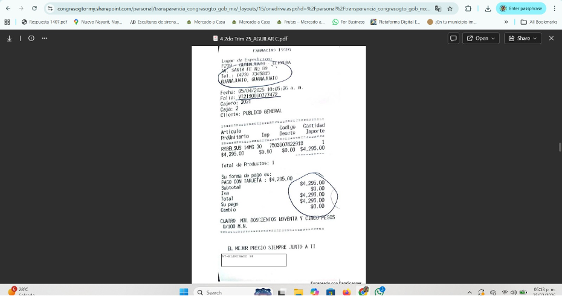Reload the page in browser
Screen dimensions: 562x296
click(x=34, y=8)
